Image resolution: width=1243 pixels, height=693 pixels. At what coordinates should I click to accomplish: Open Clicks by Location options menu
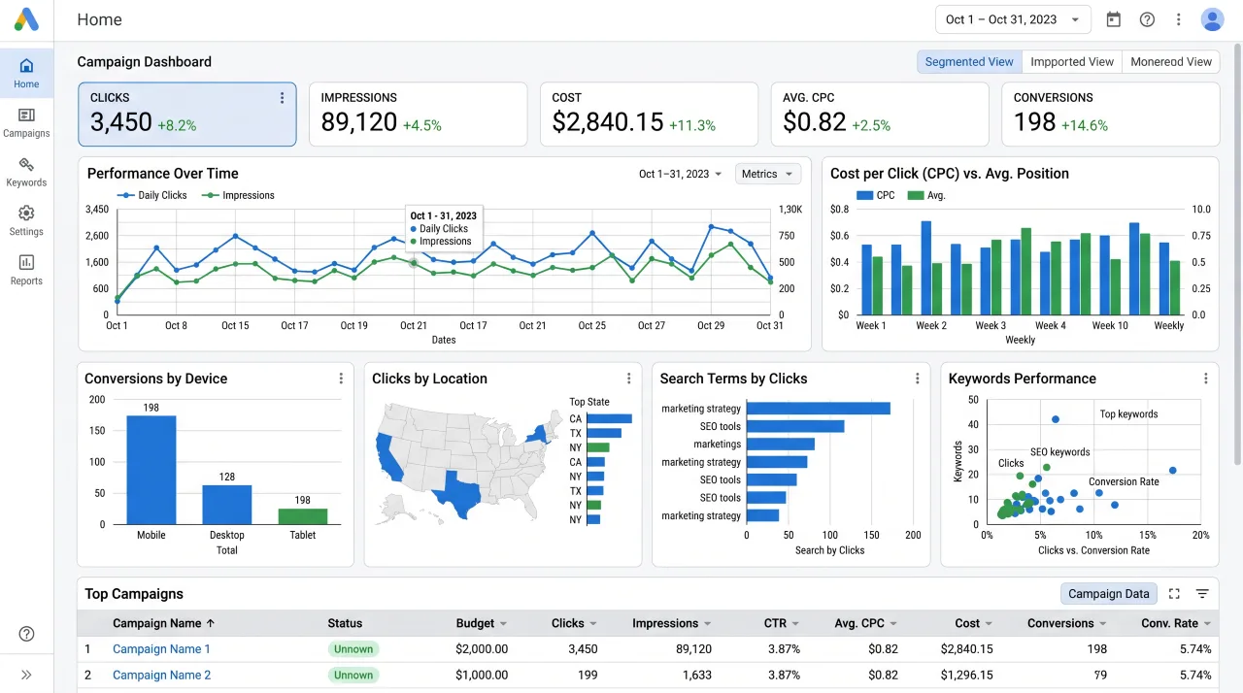coord(628,379)
